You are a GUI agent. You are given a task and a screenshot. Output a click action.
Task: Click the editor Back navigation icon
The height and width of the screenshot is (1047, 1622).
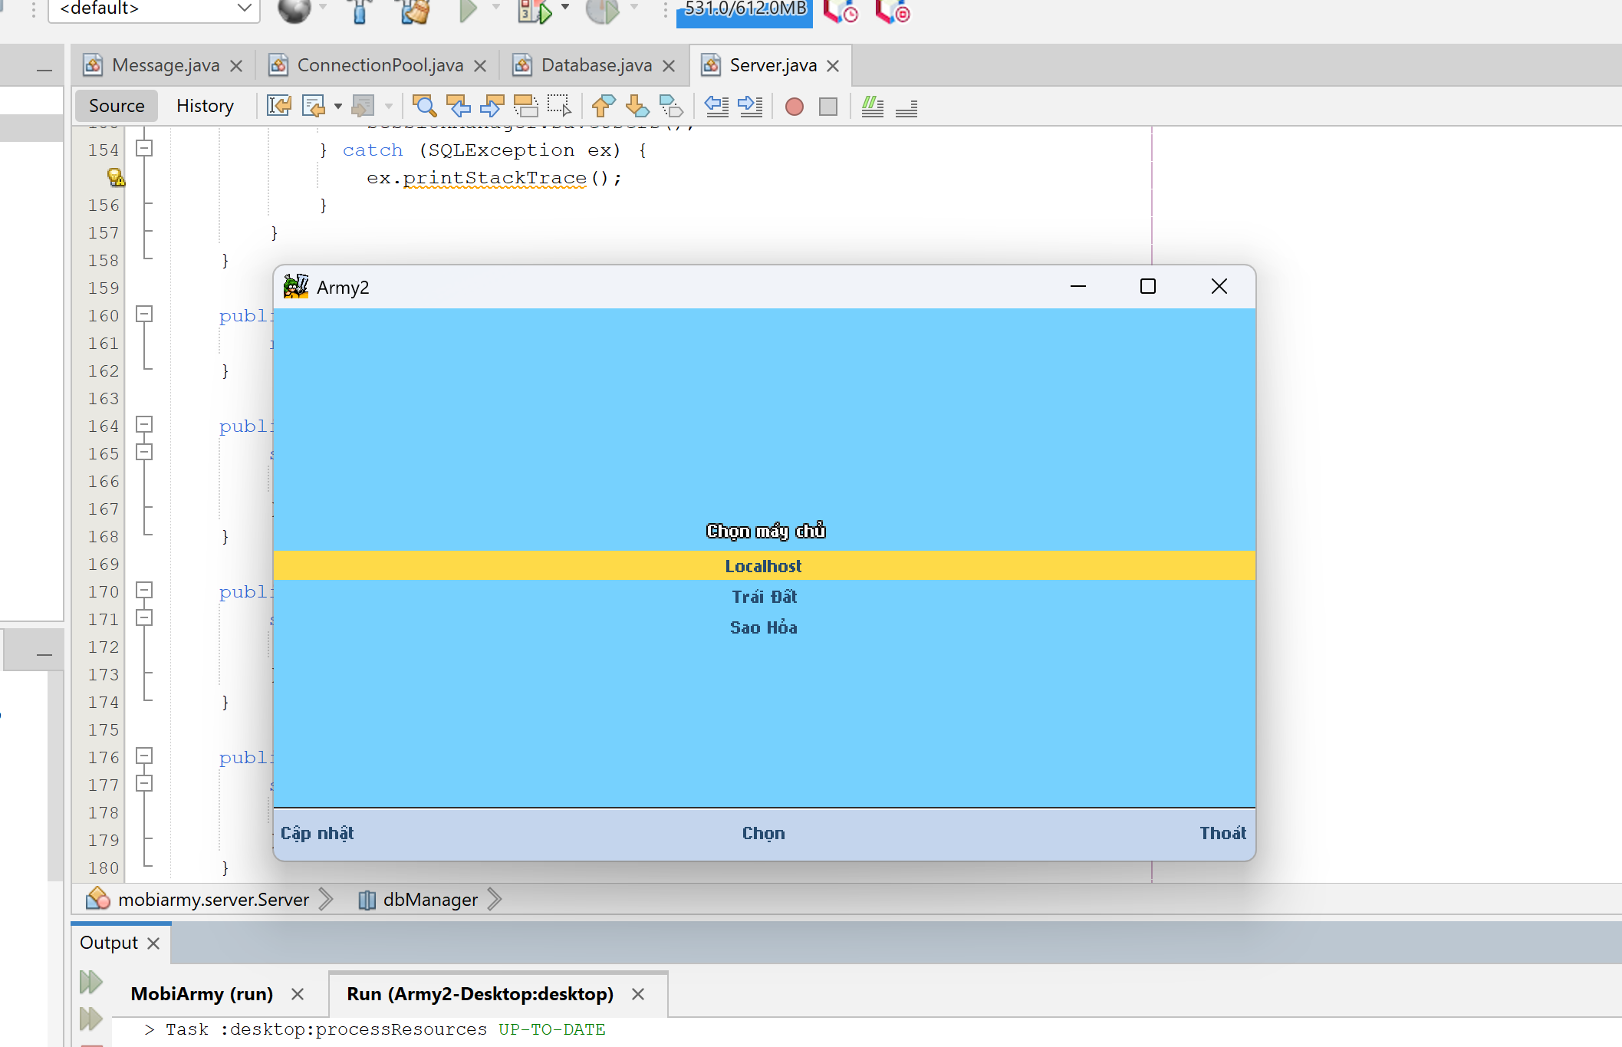(x=314, y=106)
